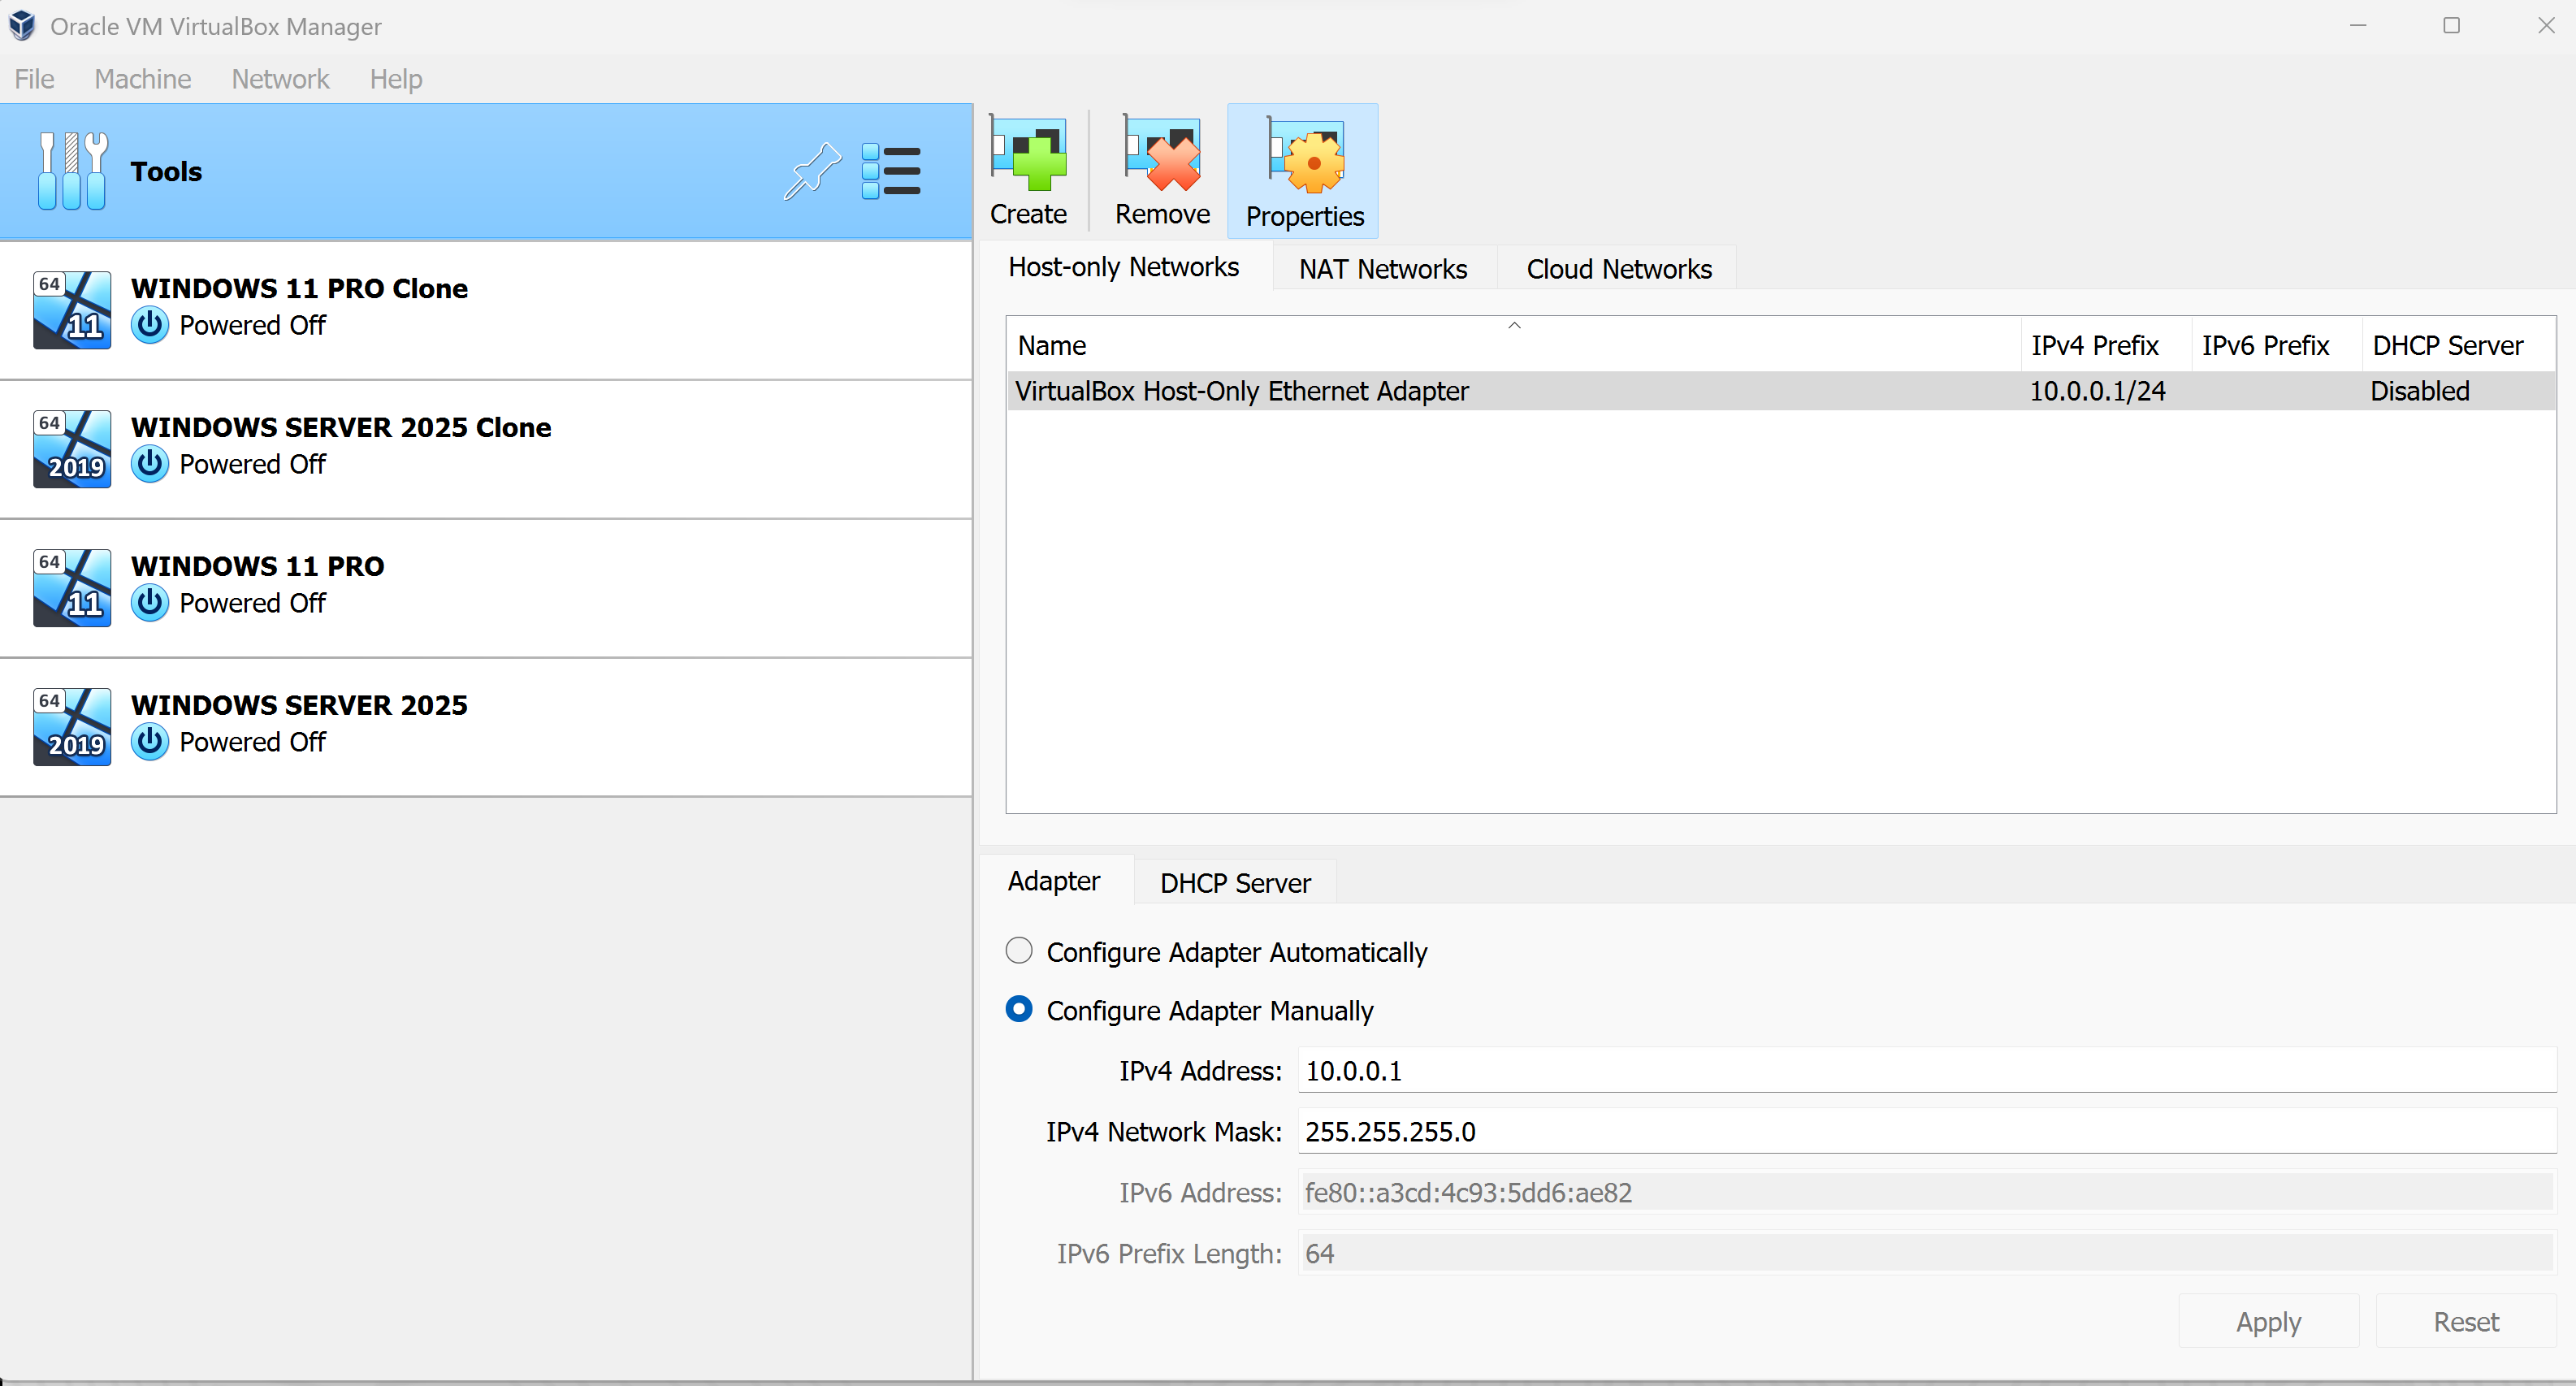Image resolution: width=2576 pixels, height=1386 pixels.
Task: Select Configure Adapter Automatically option
Action: 1019,950
